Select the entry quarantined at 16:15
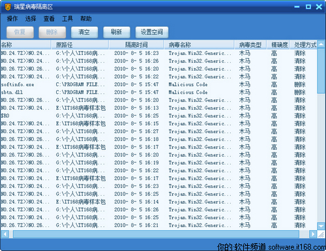This screenshot has height=251, width=326. tap(158, 123)
